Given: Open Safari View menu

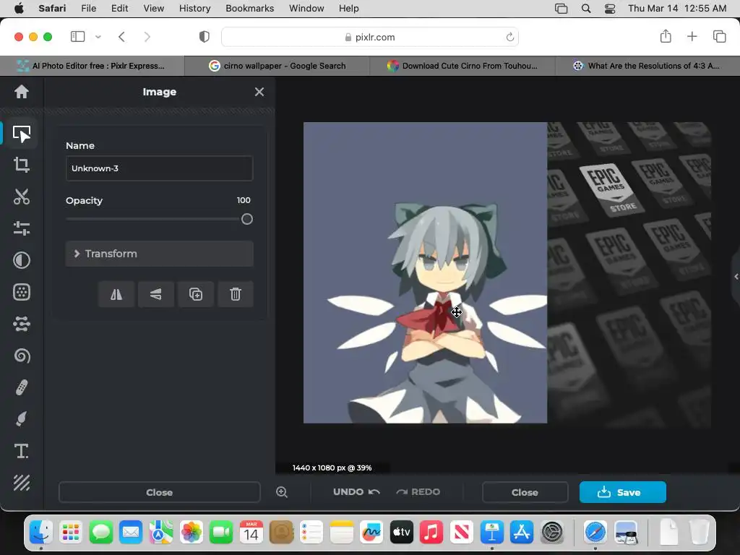Looking at the screenshot, I should 153,8.
